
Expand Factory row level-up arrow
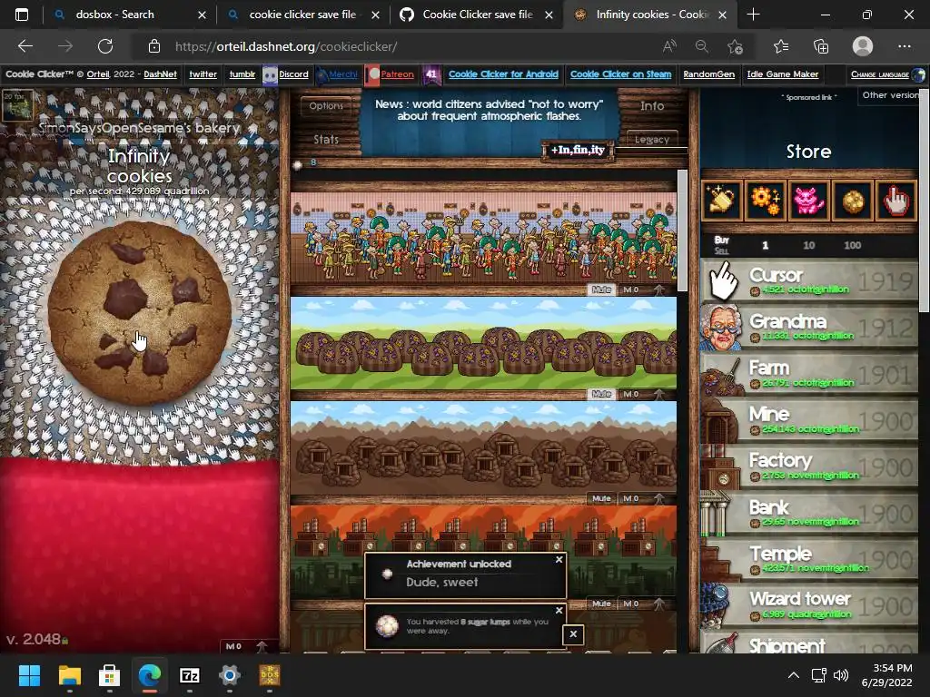(x=659, y=604)
